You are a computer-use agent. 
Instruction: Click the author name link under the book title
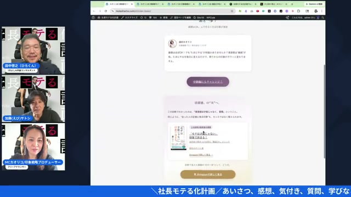[196, 148]
